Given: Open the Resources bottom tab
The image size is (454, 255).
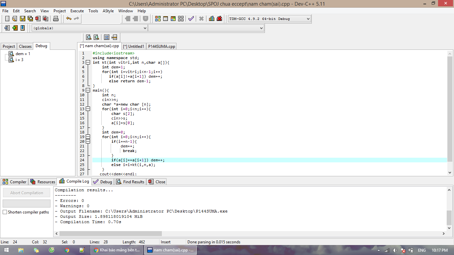Looking at the screenshot, I should 43,182.
